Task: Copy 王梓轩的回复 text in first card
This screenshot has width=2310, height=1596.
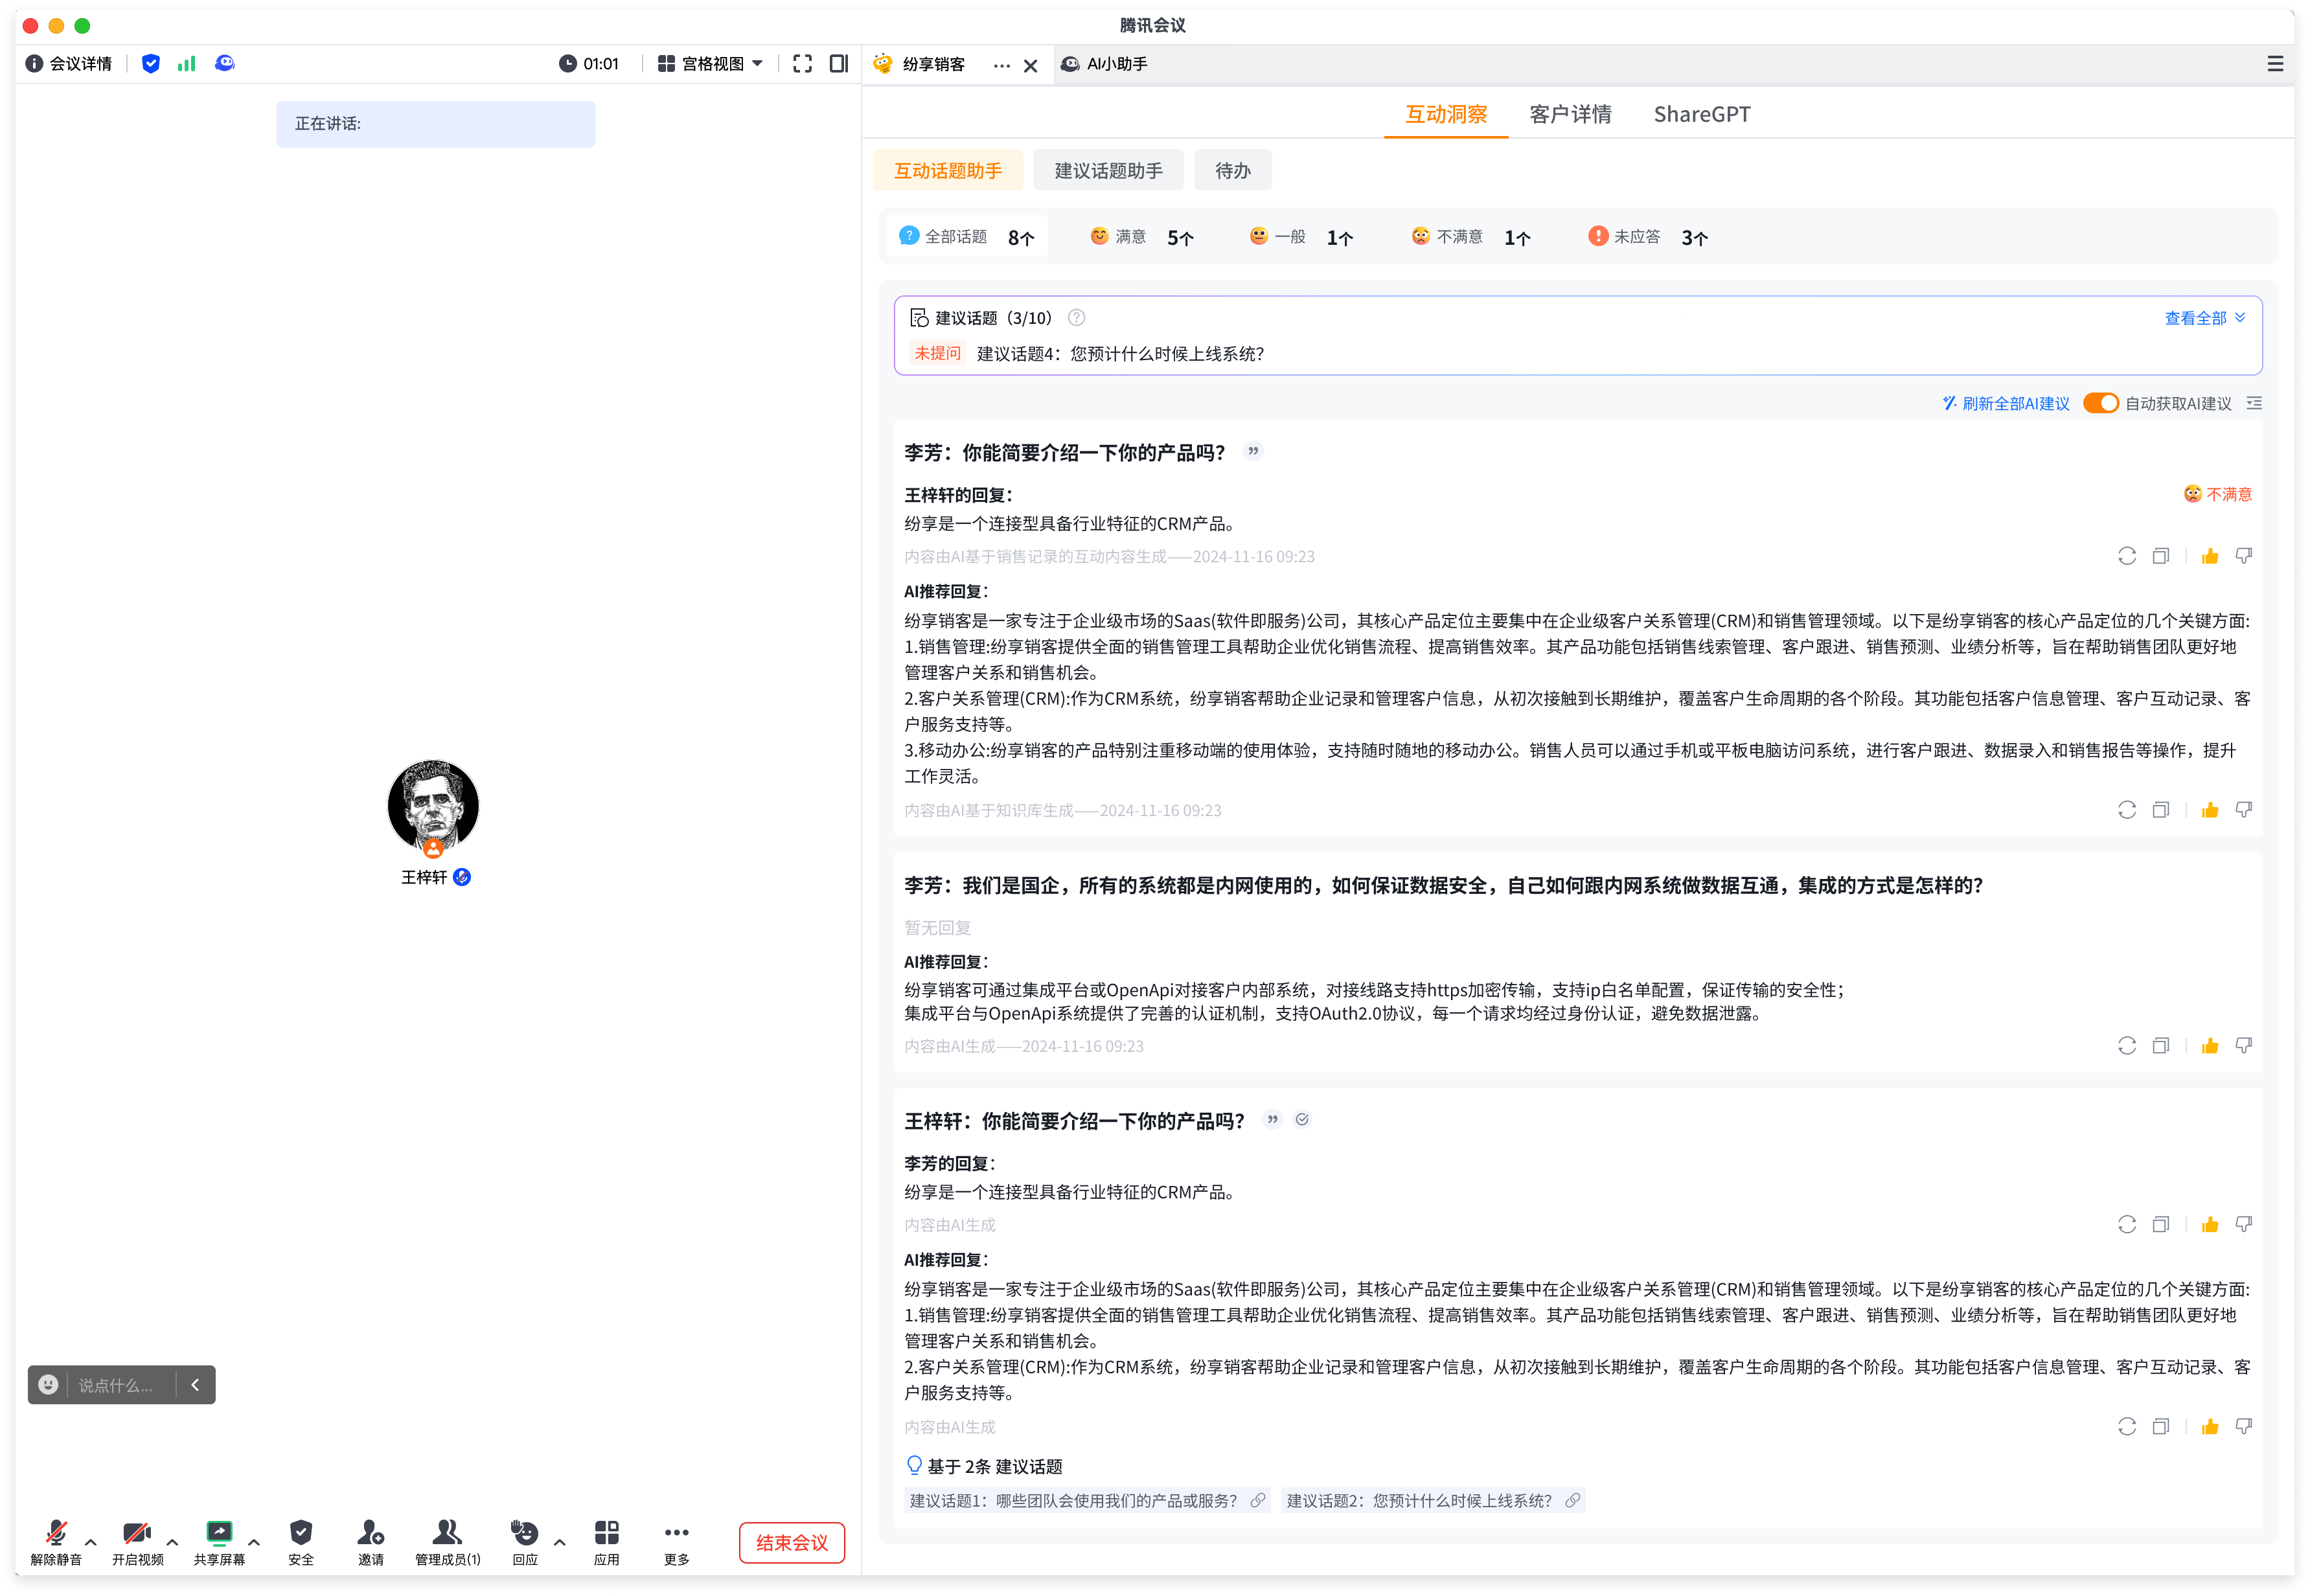Action: tap(2161, 556)
